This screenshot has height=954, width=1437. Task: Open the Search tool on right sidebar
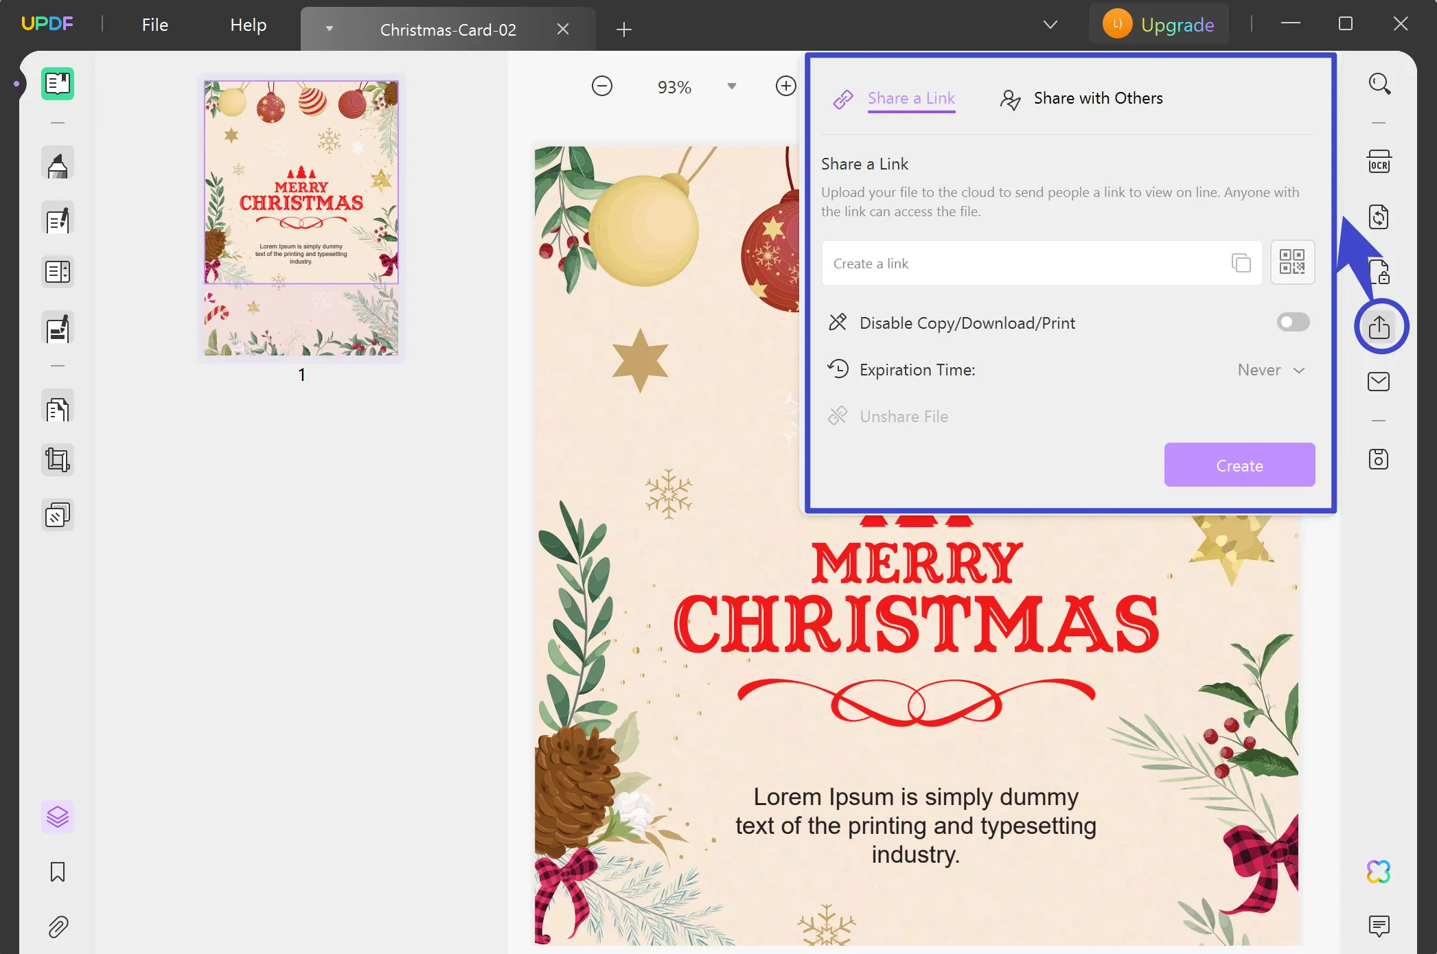(x=1379, y=84)
